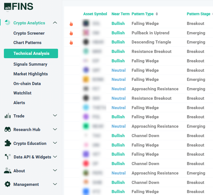Expand the Trade menu chevron

tap(55, 116)
